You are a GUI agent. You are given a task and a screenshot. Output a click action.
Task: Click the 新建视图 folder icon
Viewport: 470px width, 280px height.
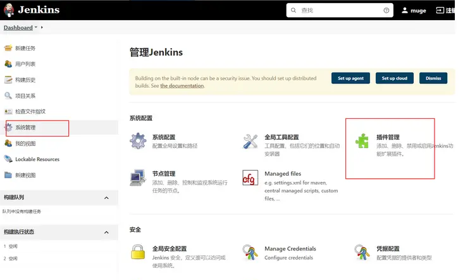pos(8,175)
